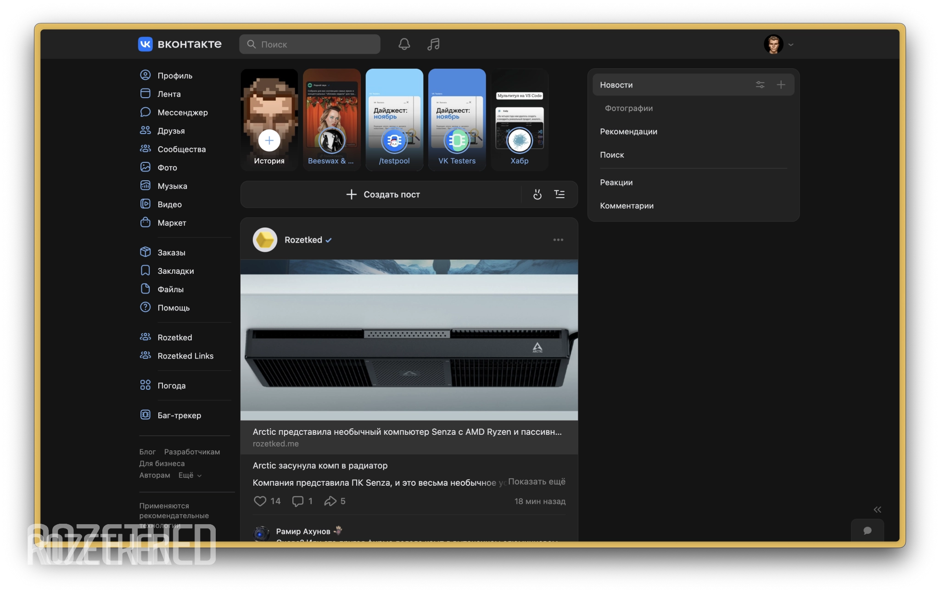Open the music note icon in header

433,44
